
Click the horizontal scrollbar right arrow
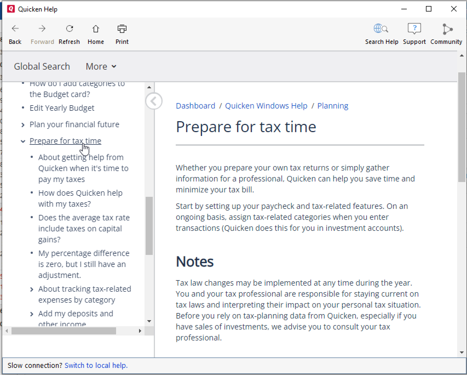tap(140, 331)
